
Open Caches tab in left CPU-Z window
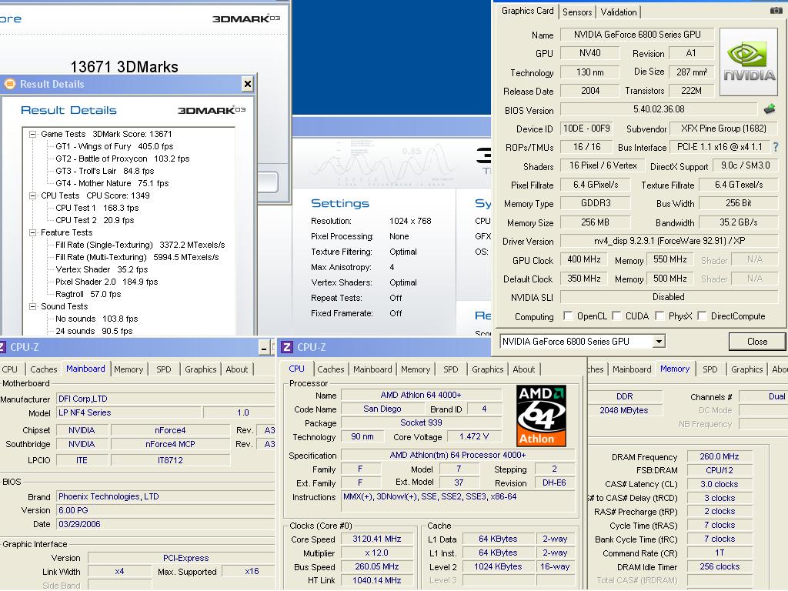coord(44,369)
